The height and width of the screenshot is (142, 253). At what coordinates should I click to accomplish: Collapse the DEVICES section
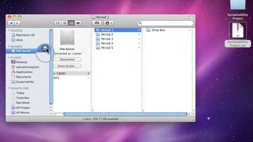coord(9,30)
